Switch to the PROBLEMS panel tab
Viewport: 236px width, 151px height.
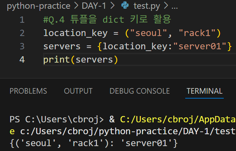click(x=28, y=91)
